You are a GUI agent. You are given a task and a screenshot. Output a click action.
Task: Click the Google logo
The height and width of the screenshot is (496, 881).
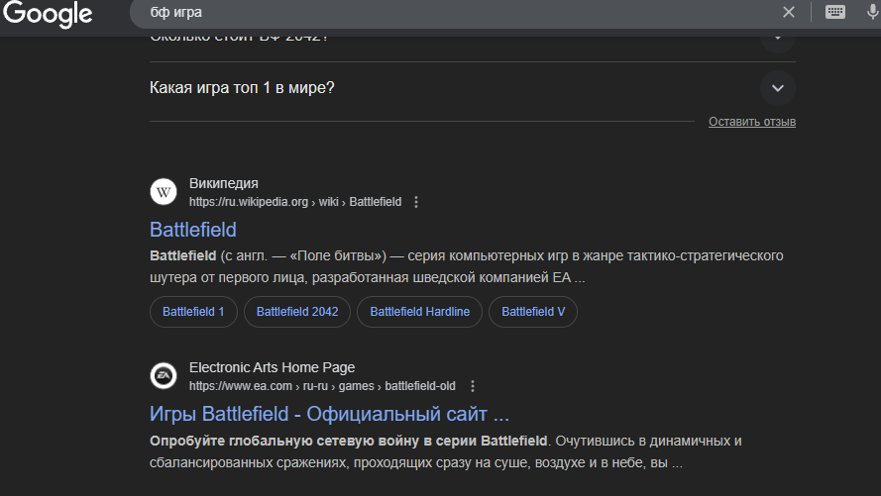click(x=48, y=14)
